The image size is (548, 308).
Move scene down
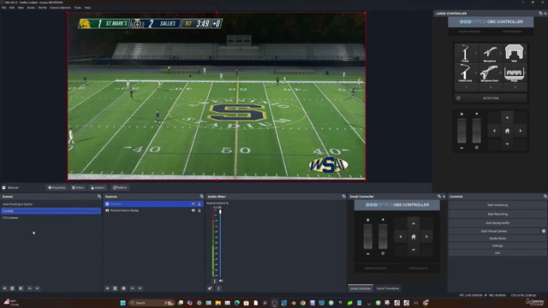click(37, 288)
